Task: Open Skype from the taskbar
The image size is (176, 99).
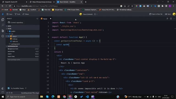Action: tap(47, 97)
